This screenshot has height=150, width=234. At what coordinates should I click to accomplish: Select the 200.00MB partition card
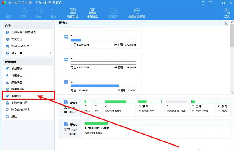tap(100, 39)
